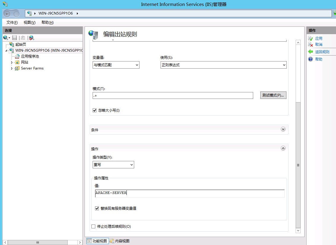The height and width of the screenshot is (245, 336).
Task: Click the APACHE-SERVER value input field
Action: click(190, 193)
